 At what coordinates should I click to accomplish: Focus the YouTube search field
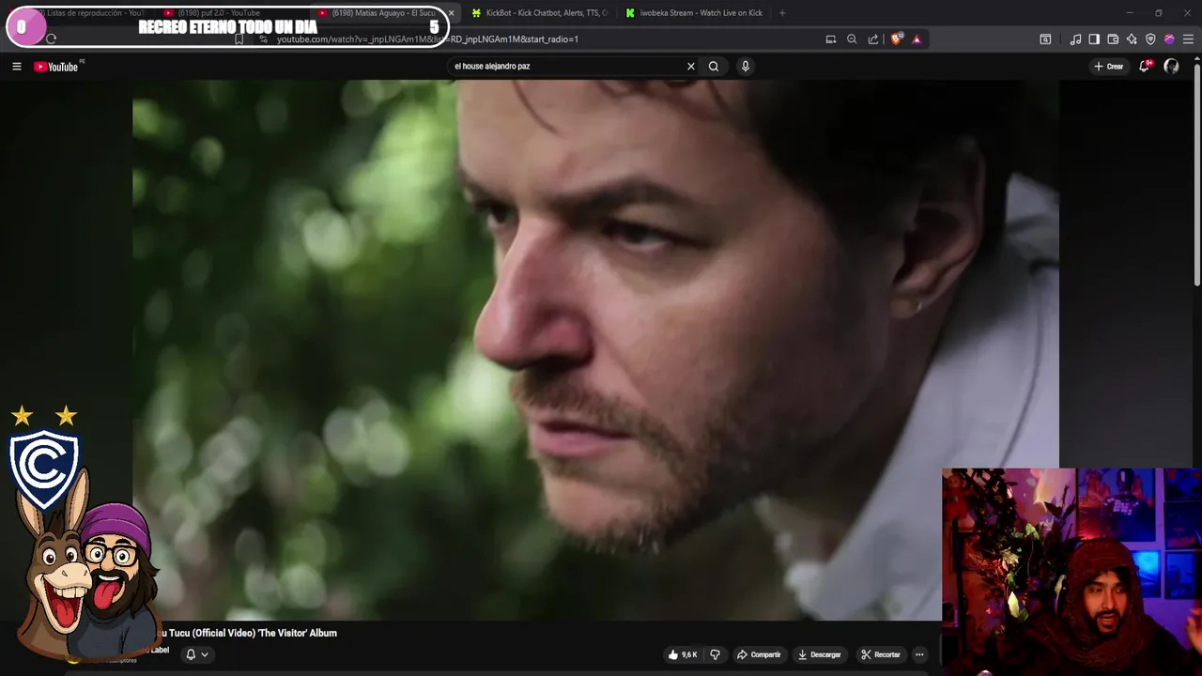(x=567, y=67)
